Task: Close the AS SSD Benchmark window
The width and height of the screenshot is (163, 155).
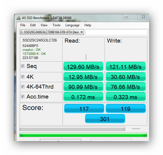Action: click(x=143, y=17)
